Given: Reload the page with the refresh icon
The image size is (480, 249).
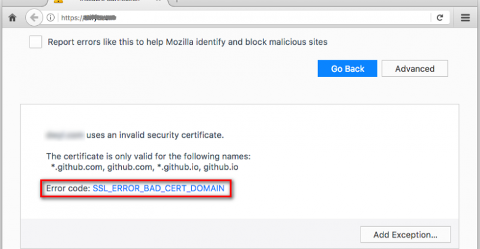Looking at the screenshot, I should coord(440,18).
